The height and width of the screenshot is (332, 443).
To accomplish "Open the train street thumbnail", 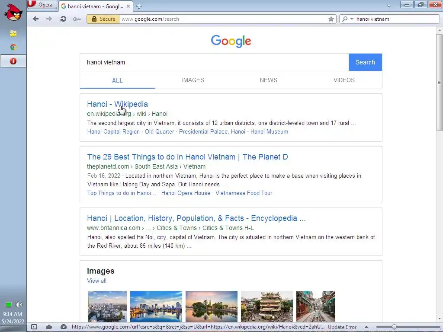I will (315, 306).
